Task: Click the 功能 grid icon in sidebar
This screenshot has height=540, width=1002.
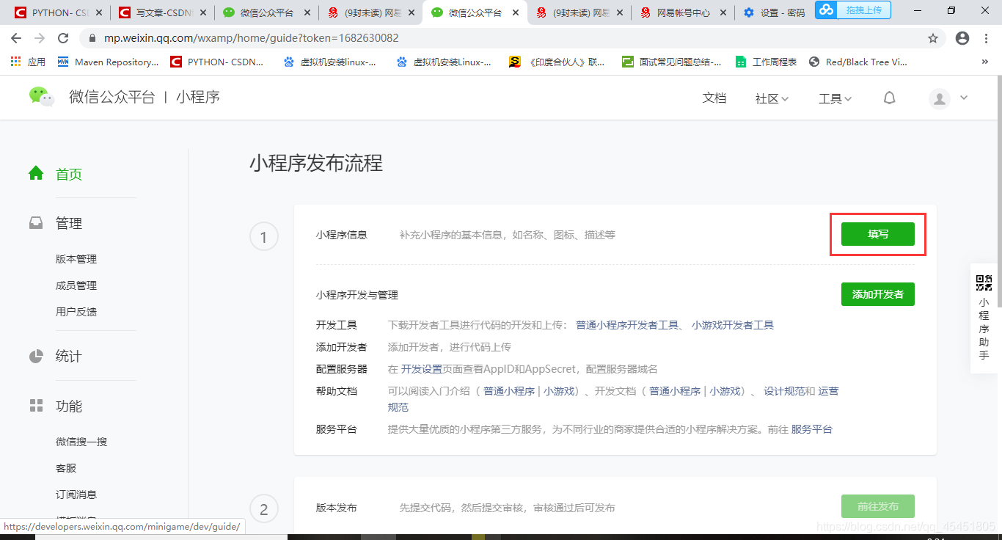Action: [x=36, y=406]
